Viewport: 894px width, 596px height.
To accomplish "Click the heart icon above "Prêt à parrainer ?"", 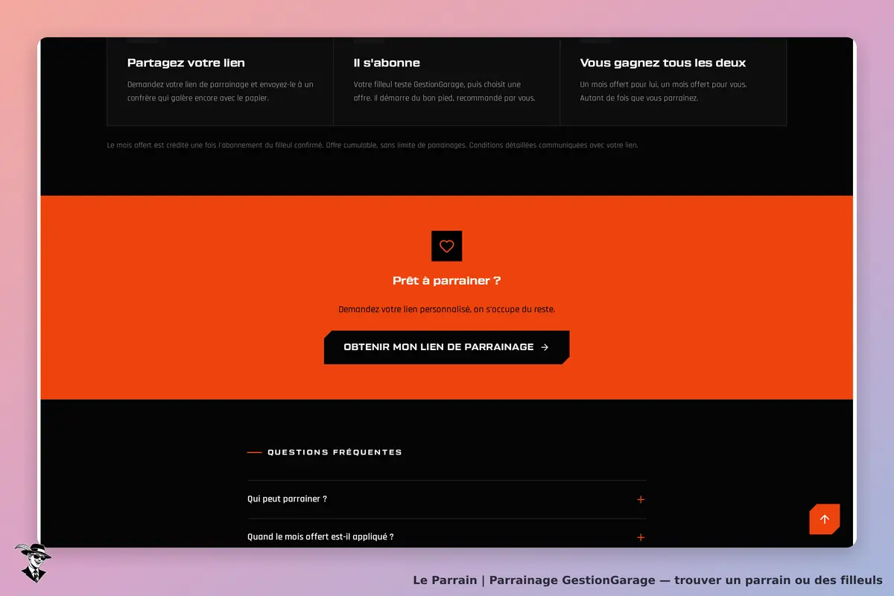I will click(x=446, y=246).
